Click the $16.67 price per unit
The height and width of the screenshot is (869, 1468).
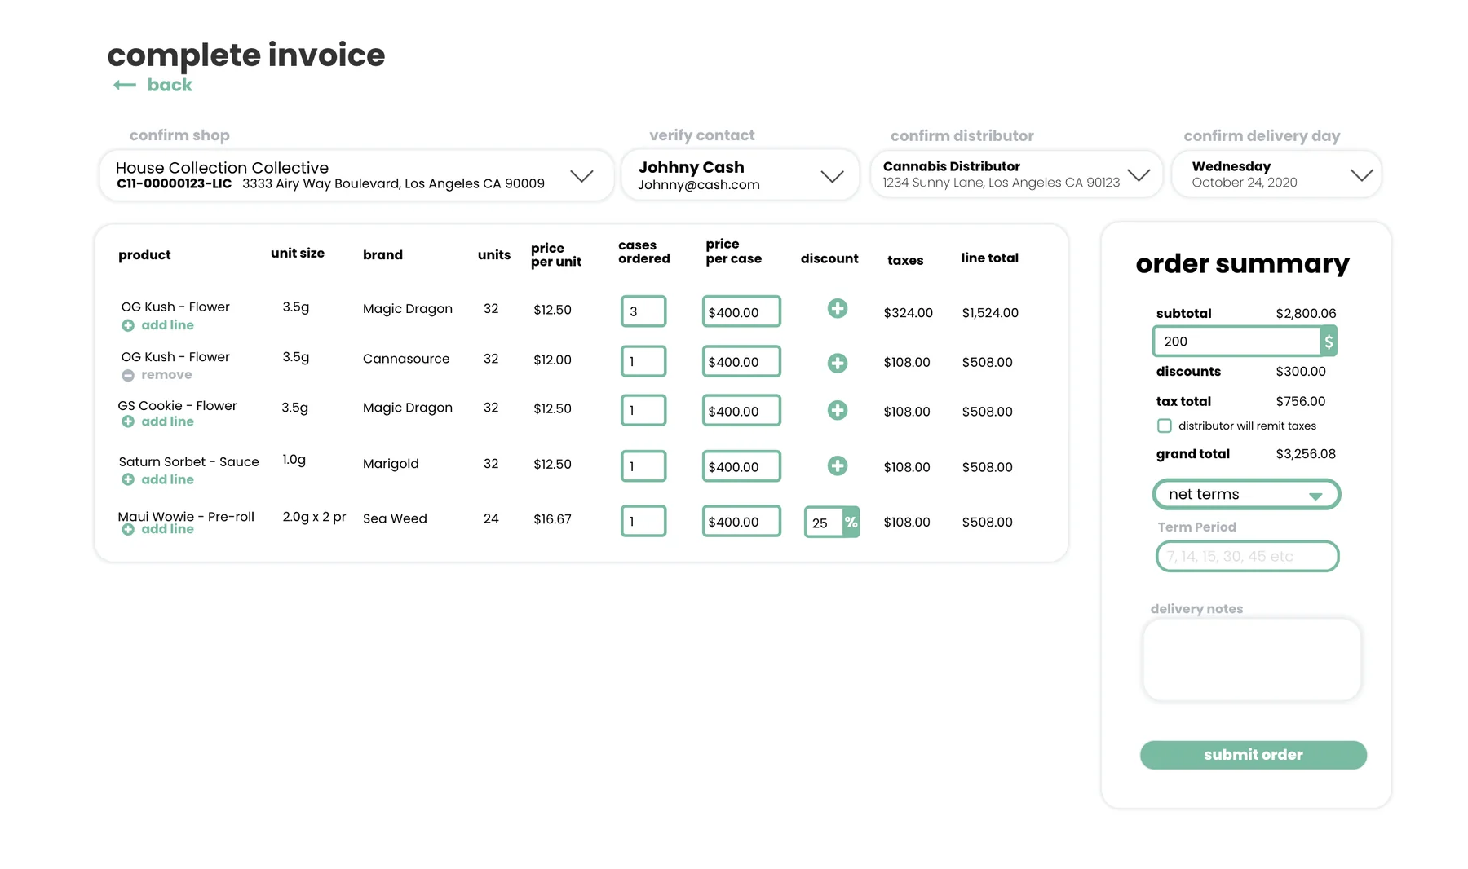click(x=552, y=519)
